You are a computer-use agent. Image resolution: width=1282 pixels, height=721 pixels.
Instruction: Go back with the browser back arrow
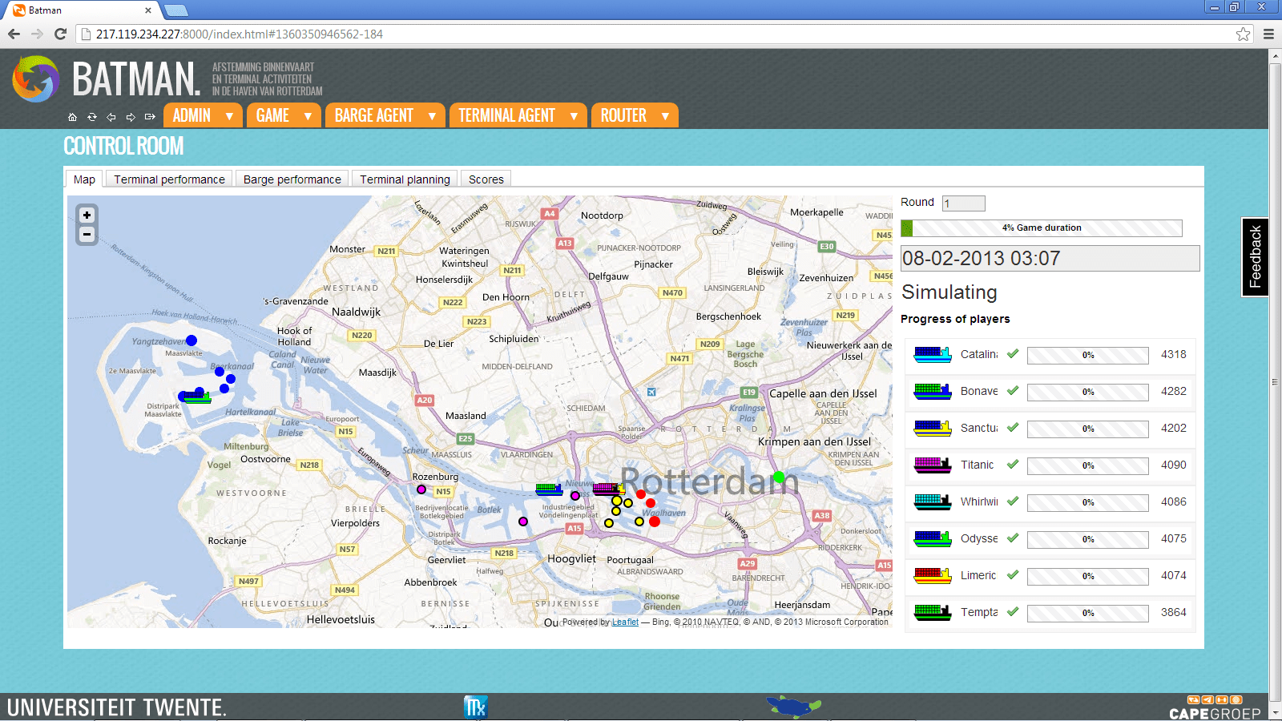14,34
